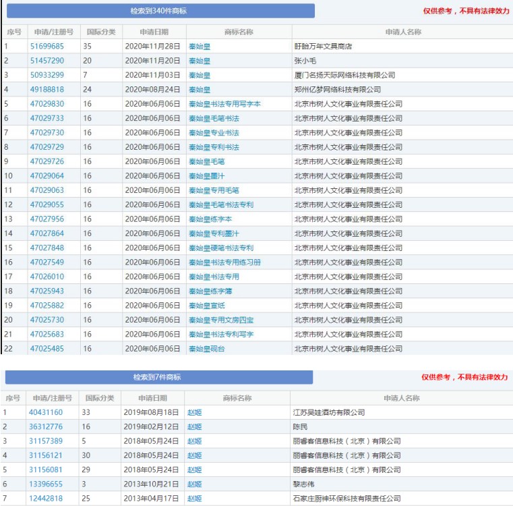The width and height of the screenshot is (513, 506).
Task: Open application number 31157389
Action: click(45, 441)
